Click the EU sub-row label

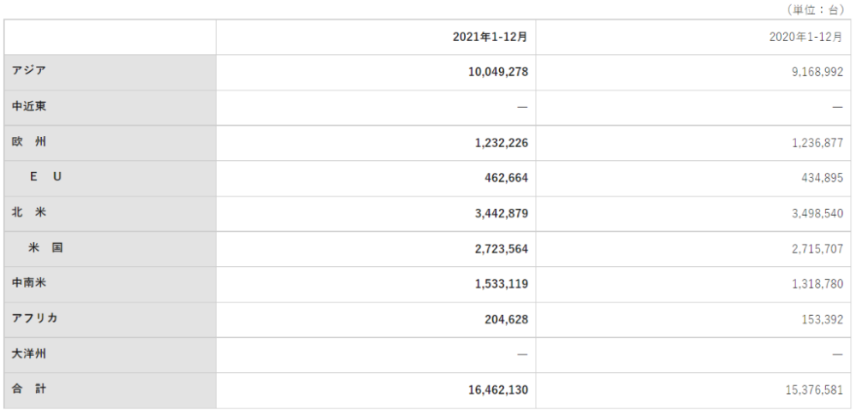46,178
